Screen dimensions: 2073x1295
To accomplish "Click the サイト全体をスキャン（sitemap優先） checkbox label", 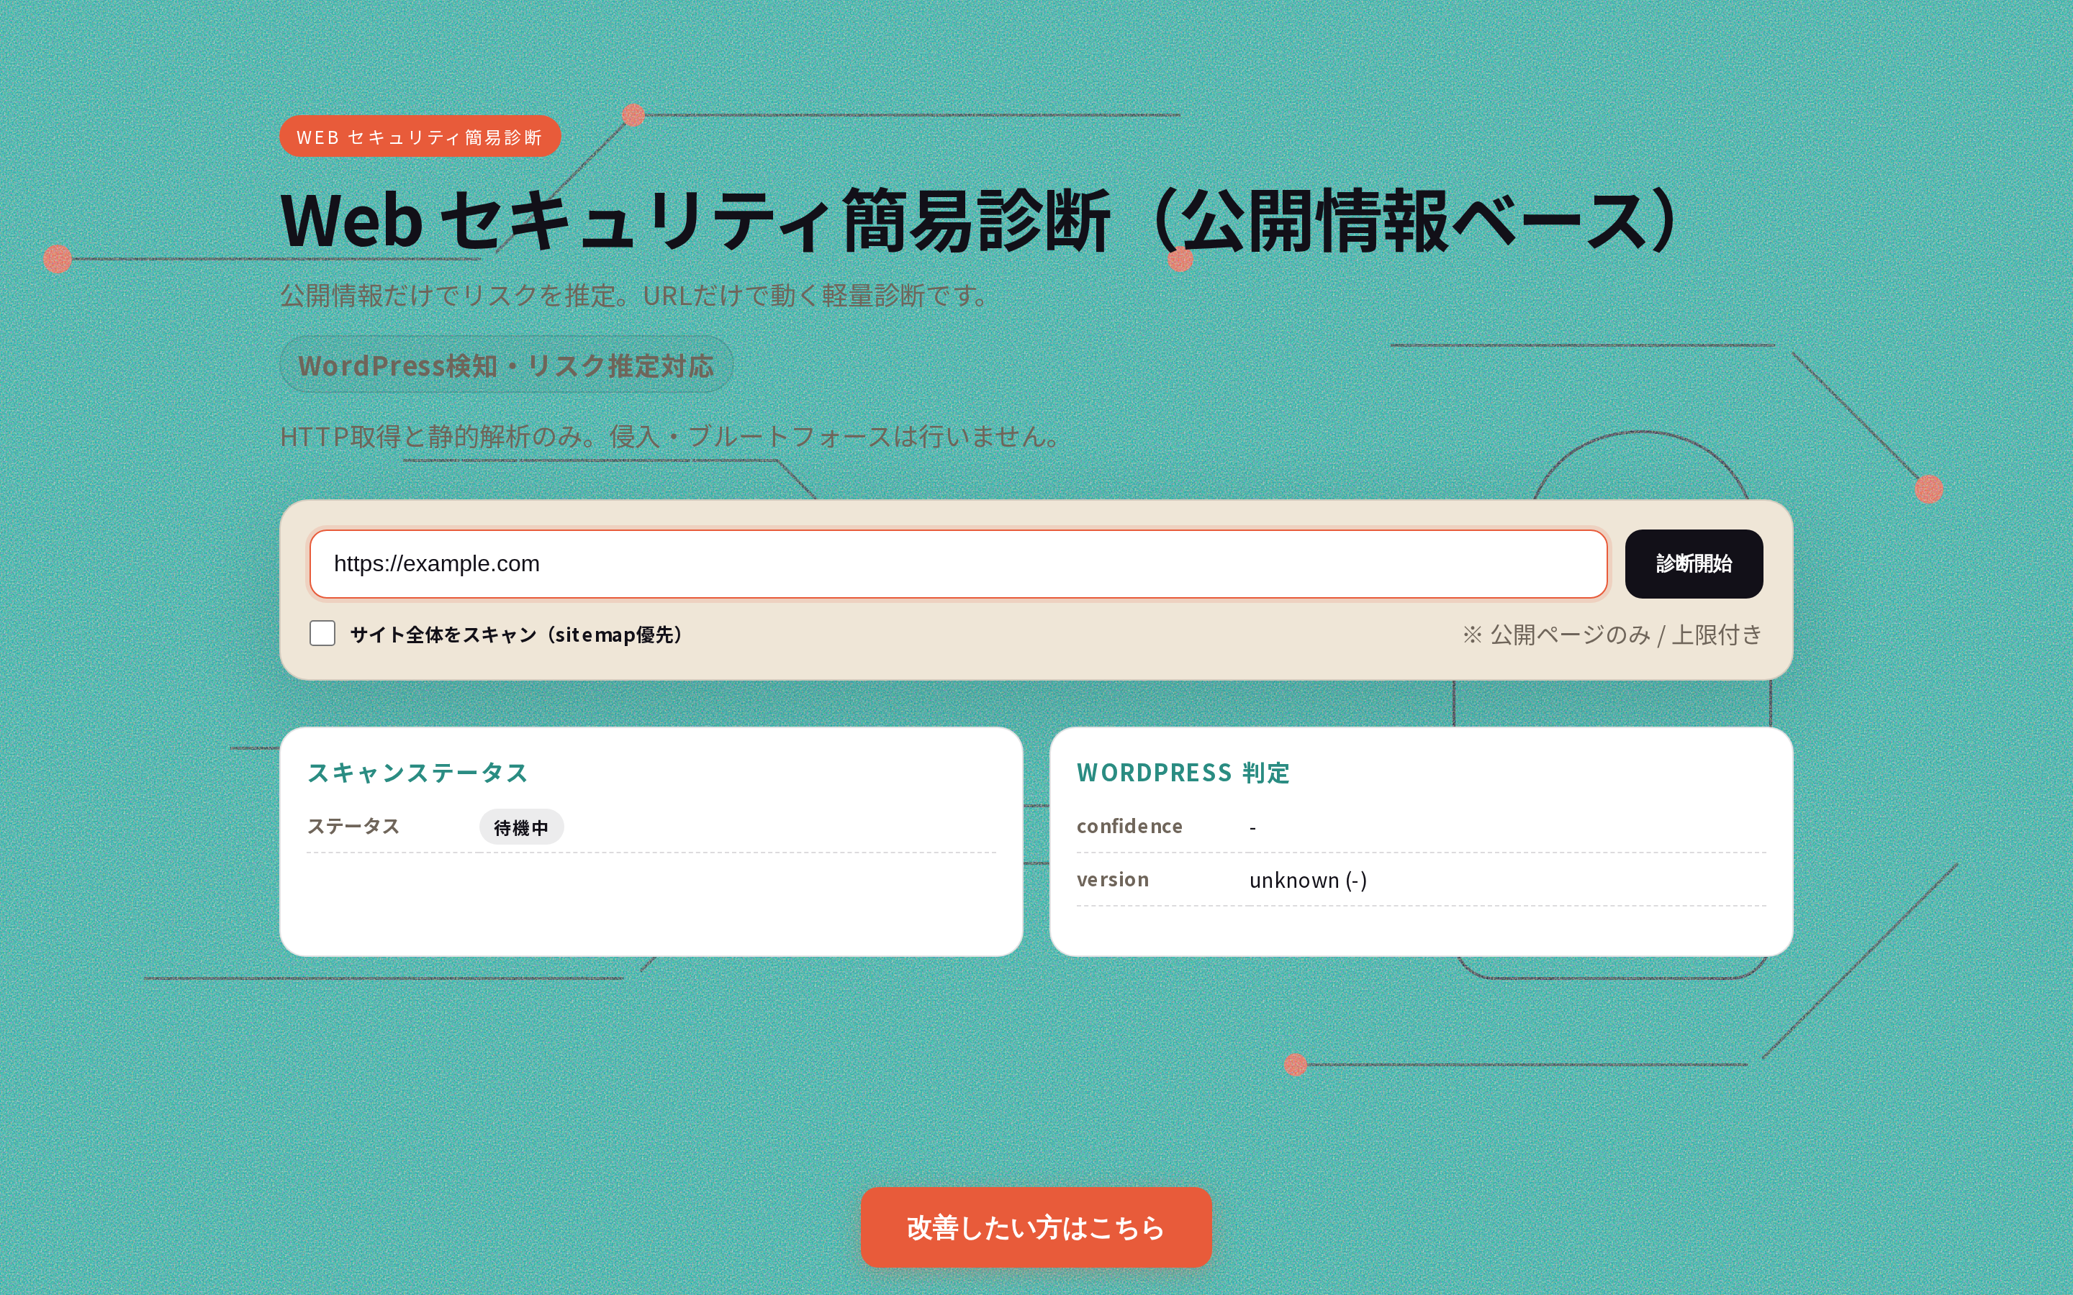I will click(517, 635).
